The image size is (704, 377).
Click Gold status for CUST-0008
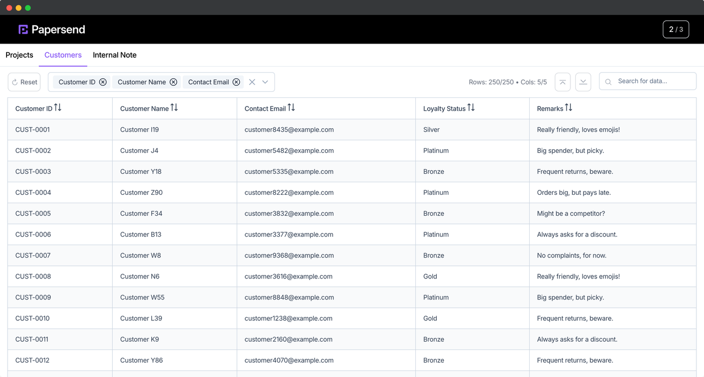pyautogui.click(x=430, y=276)
